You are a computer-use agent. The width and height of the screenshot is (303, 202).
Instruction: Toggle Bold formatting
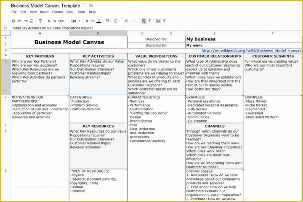click(87, 21)
